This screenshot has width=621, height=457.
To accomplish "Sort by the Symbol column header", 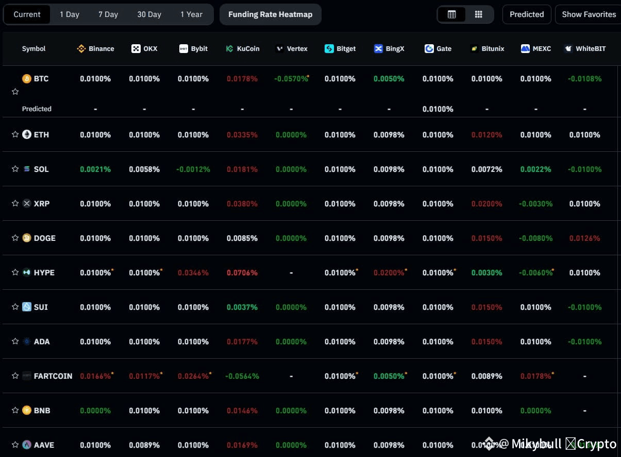I will pyautogui.click(x=33, y=49).
